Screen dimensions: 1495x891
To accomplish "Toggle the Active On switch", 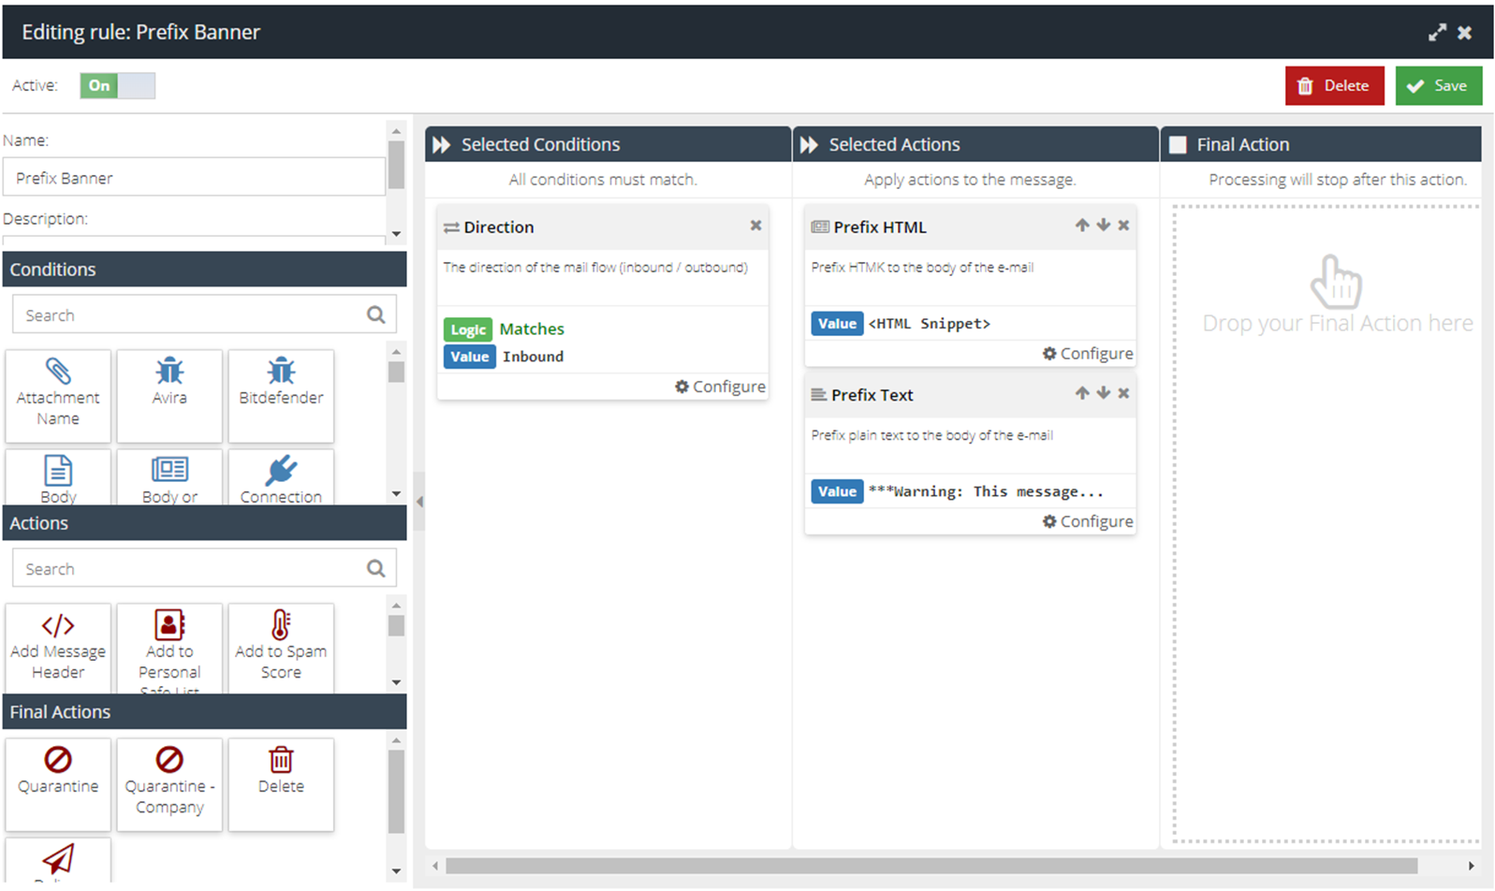I will (117, 85).
